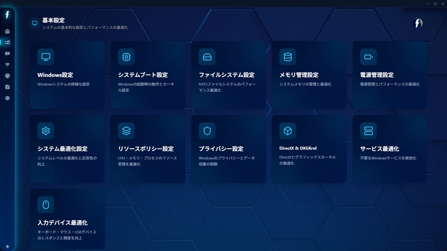Click the mouse icon on 入力デバイス最適化

[45, 205]
